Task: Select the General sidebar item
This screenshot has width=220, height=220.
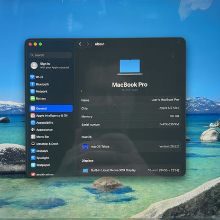Action: tap(51, 108)
